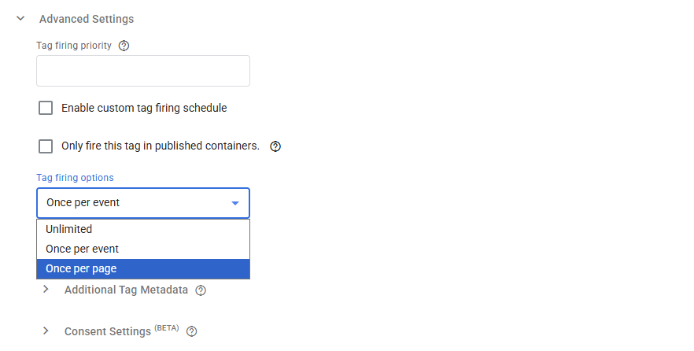Viewport: 694px width, 351px height.
Task: Click the Tag firing options field showing 'Once per event'
Action: coord(143,203)
